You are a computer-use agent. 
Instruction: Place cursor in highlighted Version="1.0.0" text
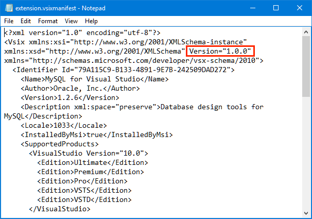[x=220, y=51]
